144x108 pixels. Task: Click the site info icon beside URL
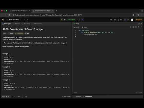click(13, 15)
